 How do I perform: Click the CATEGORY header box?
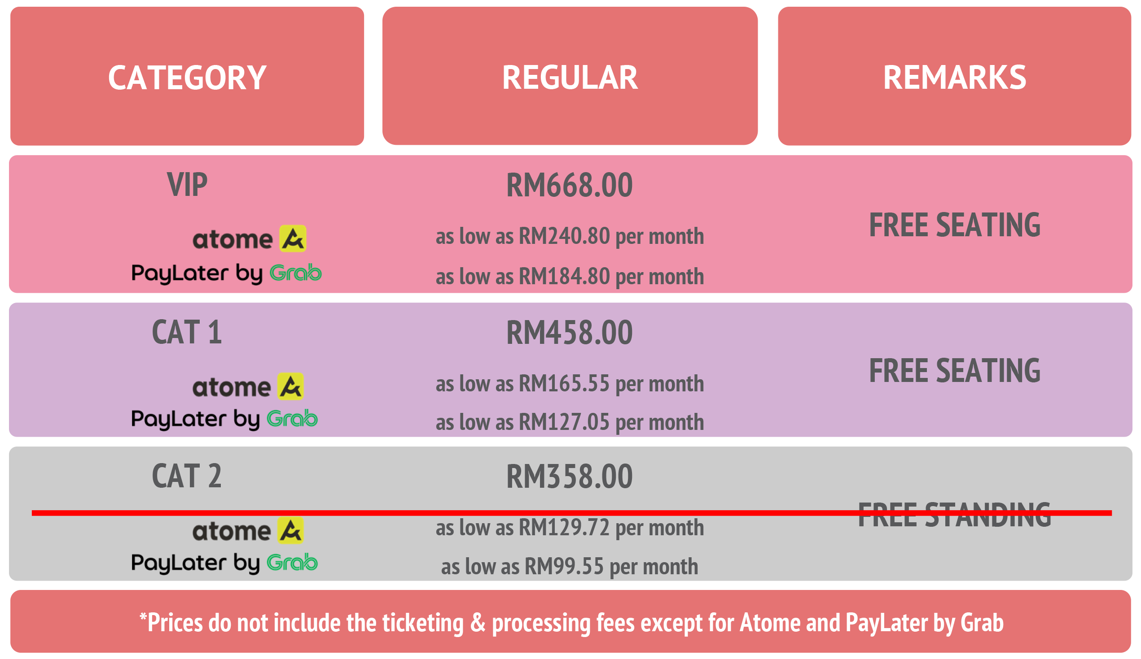[187, 77]
